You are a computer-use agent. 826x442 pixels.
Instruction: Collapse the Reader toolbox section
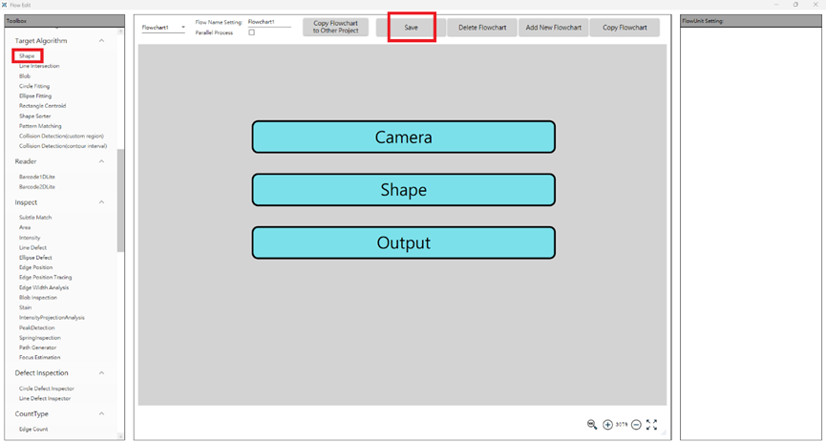point(102,161)
